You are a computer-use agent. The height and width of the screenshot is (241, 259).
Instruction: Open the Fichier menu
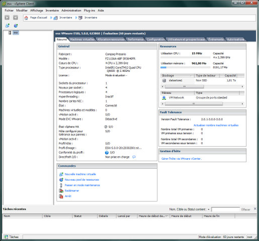coord(9,11)
